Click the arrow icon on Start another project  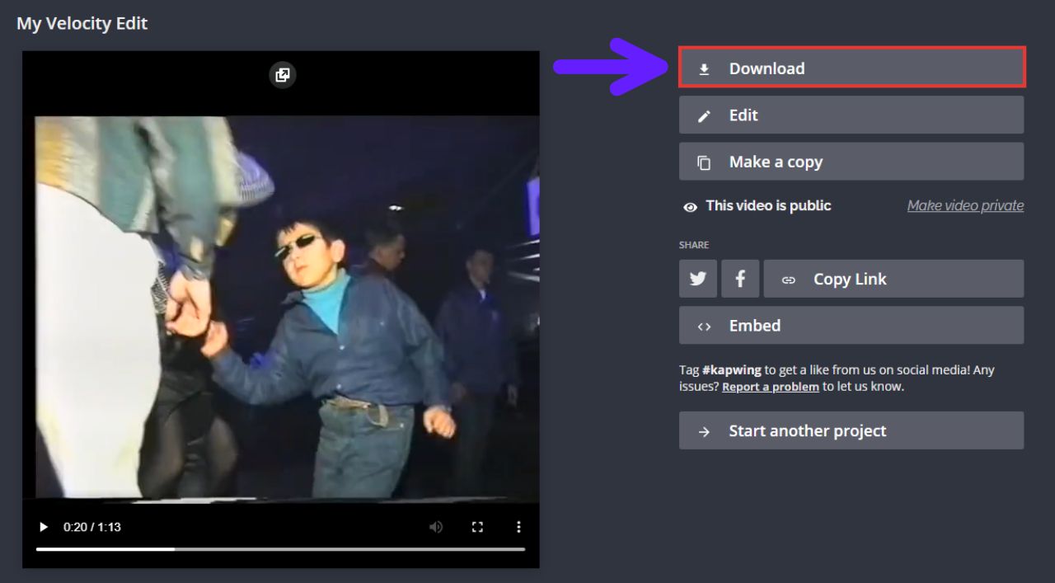click(703, 430)
